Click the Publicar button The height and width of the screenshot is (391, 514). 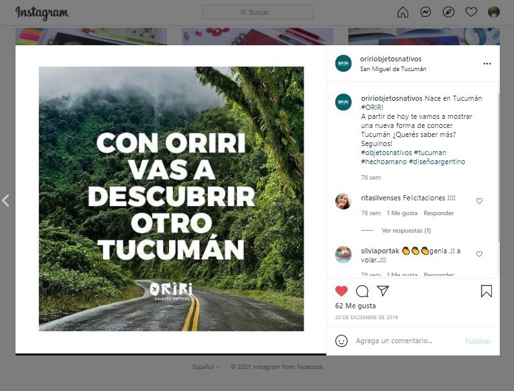click(478, 341)
